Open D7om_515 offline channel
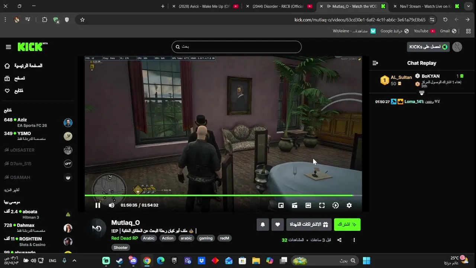Image resolution: width=476 pixels, height=268 pixels. coord(38,164)
